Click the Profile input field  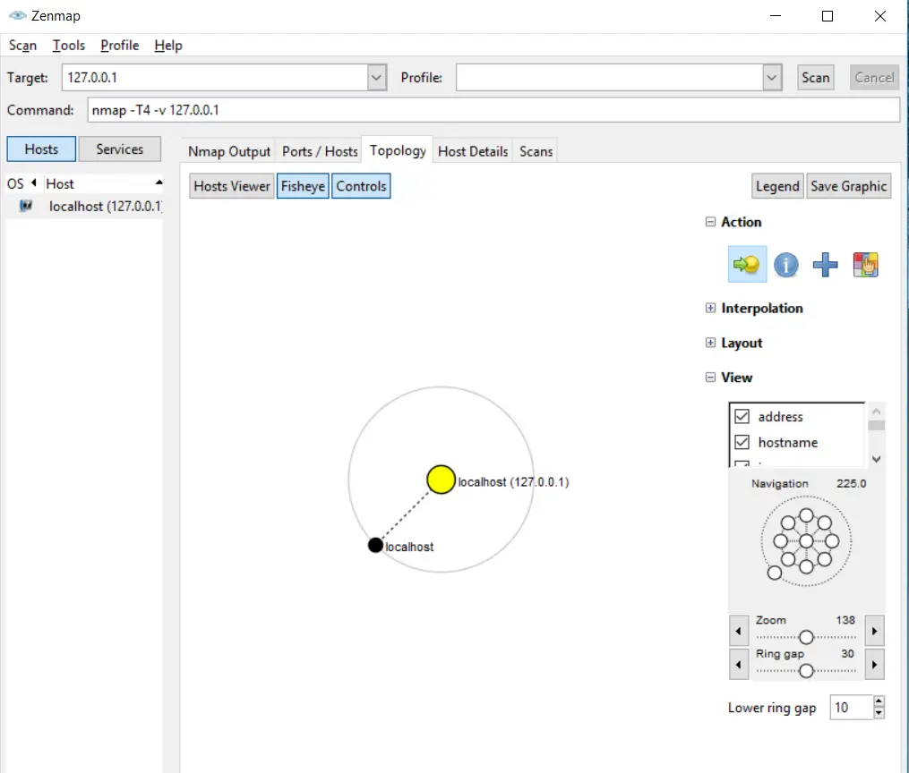click(x=610, y=78)
